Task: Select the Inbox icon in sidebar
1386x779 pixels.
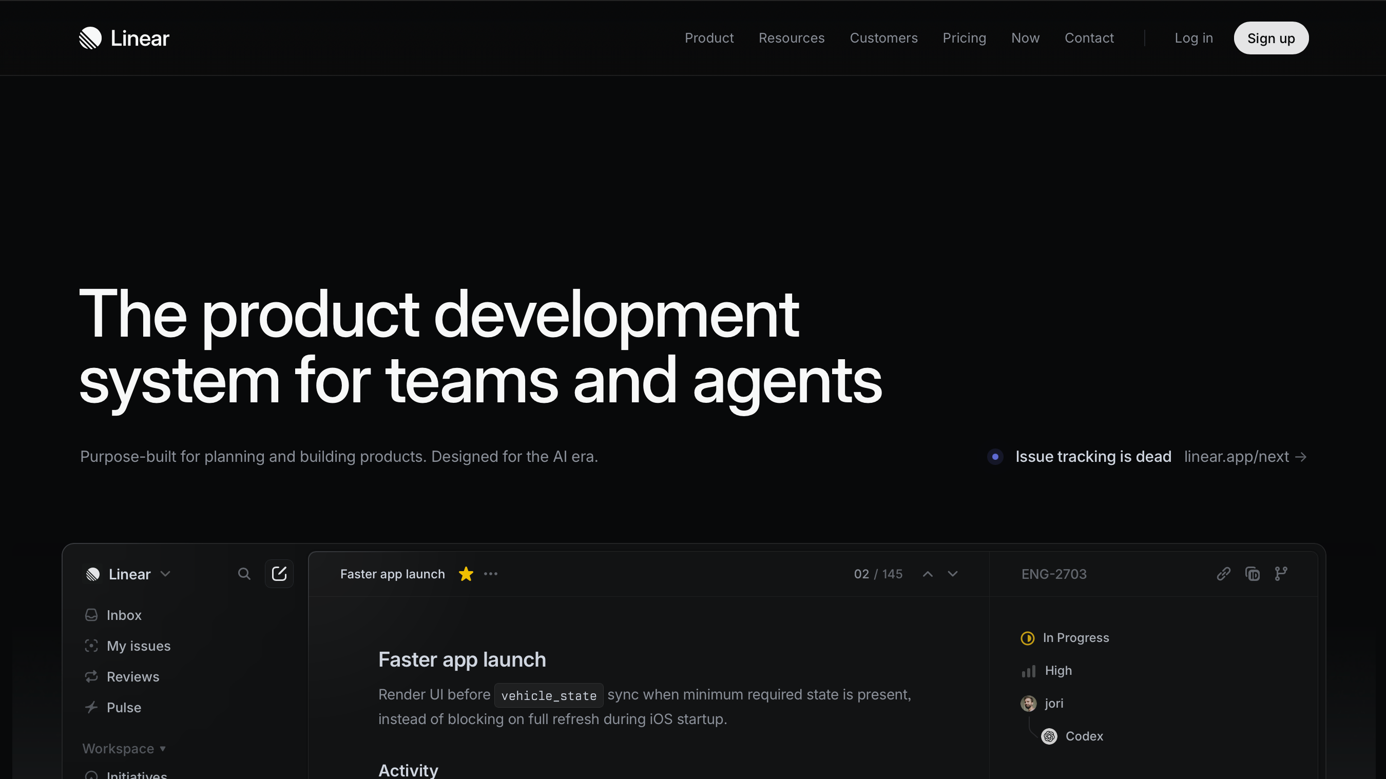Action: (x=91, y=615)
